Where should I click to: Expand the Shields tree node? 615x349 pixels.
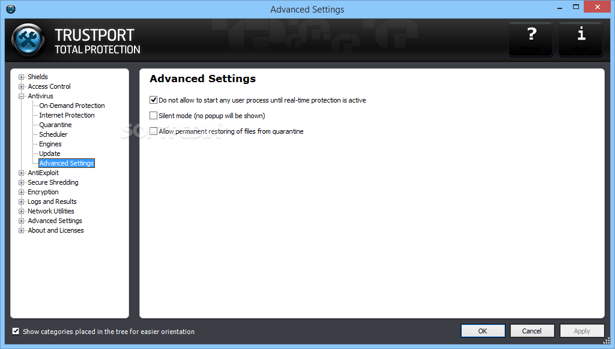click(x=22, y=77)
